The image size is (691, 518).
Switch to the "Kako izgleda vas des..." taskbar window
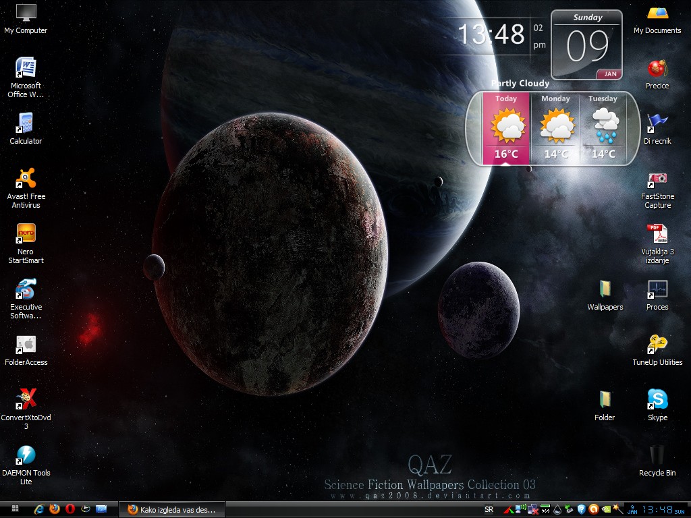coord(172,510)
